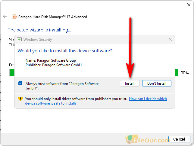The image size is (194, 146).
Task: Click 'The setup wizard is installing...' heading
Action: click(x=39, y=30)
